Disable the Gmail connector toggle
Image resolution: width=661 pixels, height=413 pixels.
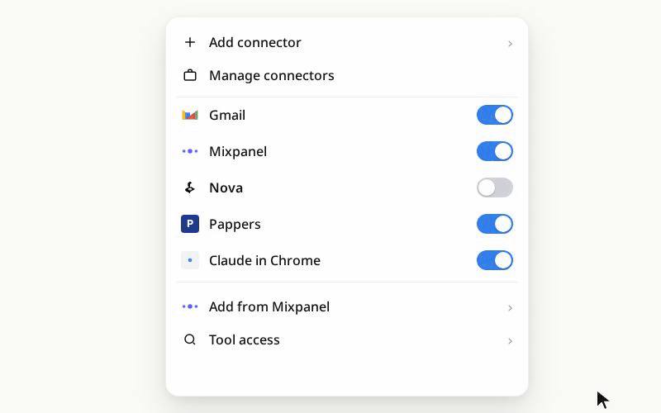[x=494, y=115]
